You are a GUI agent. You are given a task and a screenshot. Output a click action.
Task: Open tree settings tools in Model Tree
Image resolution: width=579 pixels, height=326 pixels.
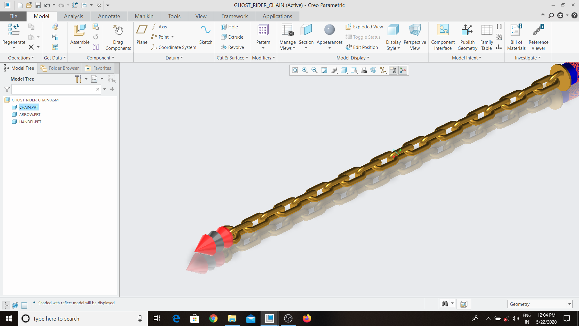78,79
